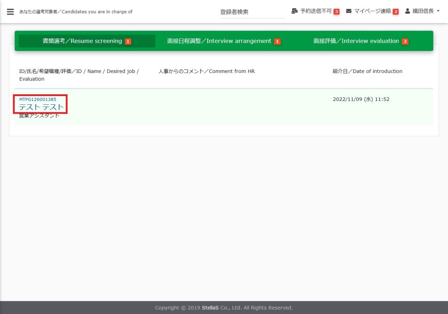This screenshot has height=314, width=448.
Task: Open the テスト テスト candidate name link
Action: coord(41,107)
